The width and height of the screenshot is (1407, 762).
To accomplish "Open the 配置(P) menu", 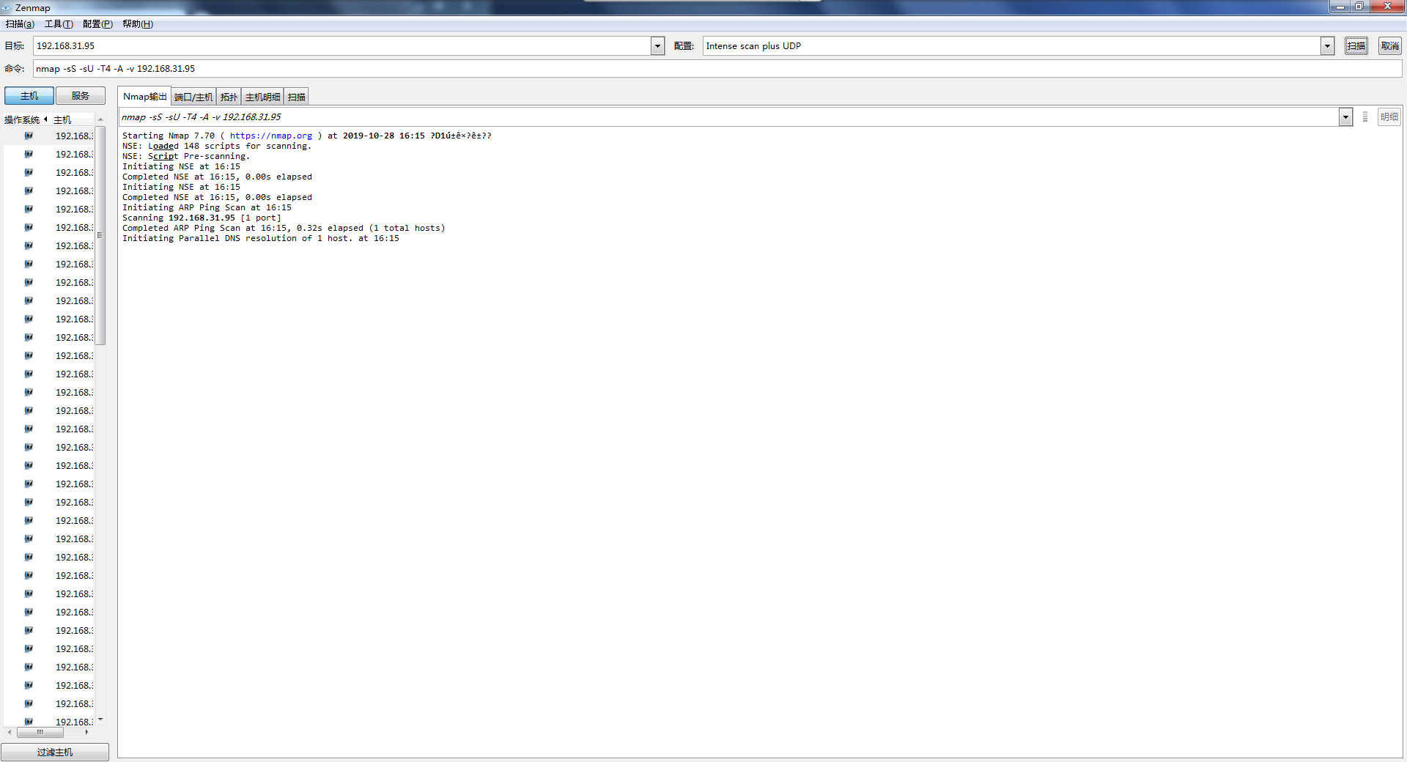I will pyautogui.click(x=97, y=24).
